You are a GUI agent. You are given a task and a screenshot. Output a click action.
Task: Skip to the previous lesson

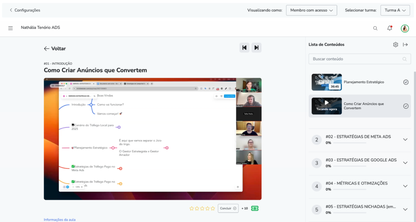point(244,48)
